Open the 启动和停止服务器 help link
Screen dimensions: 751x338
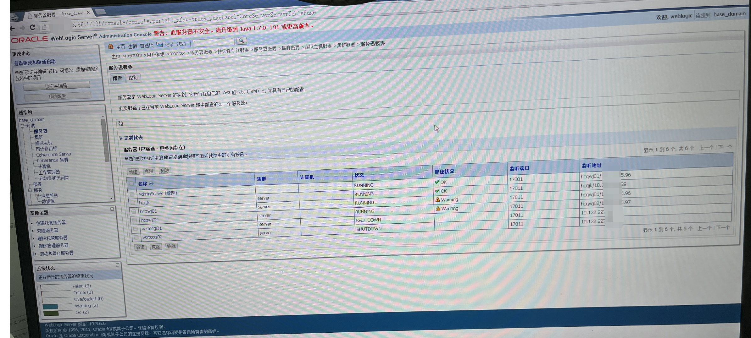pos(57,253)
